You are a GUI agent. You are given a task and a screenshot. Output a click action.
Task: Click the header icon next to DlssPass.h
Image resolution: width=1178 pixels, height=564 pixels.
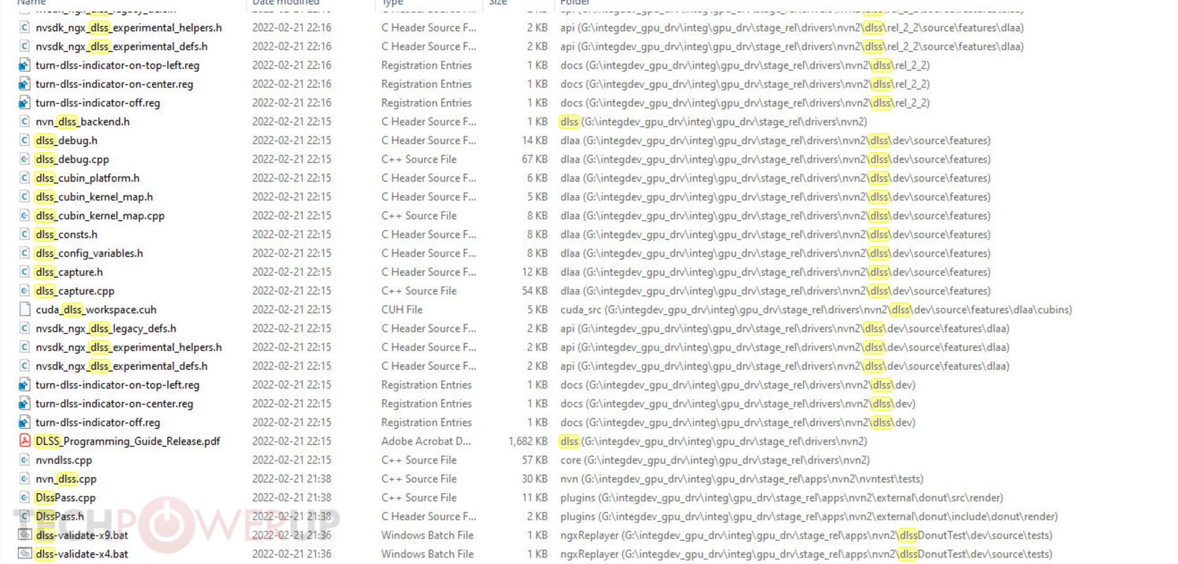[x=25, y=516]
